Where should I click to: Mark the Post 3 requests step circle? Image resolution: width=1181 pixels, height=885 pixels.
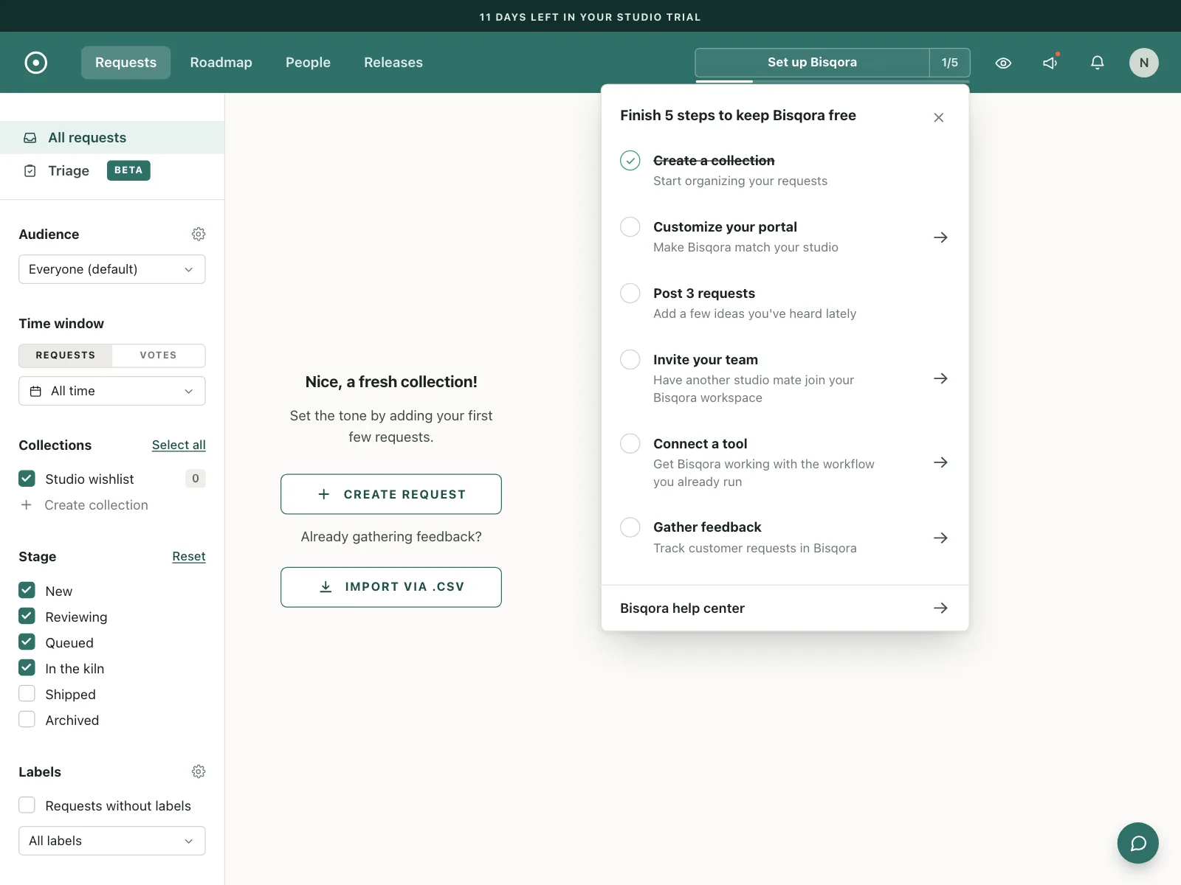pos(630,293)
